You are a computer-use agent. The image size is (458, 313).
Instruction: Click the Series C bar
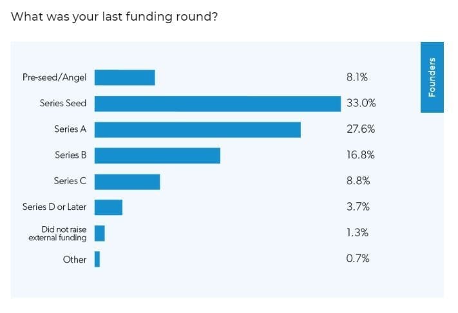[x=127, y=182]
